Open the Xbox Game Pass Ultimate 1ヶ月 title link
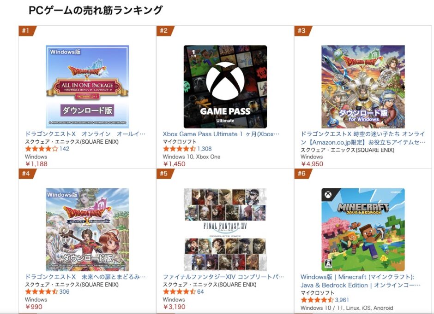Viewport: 434px width, 314px height. click(221, 134)
